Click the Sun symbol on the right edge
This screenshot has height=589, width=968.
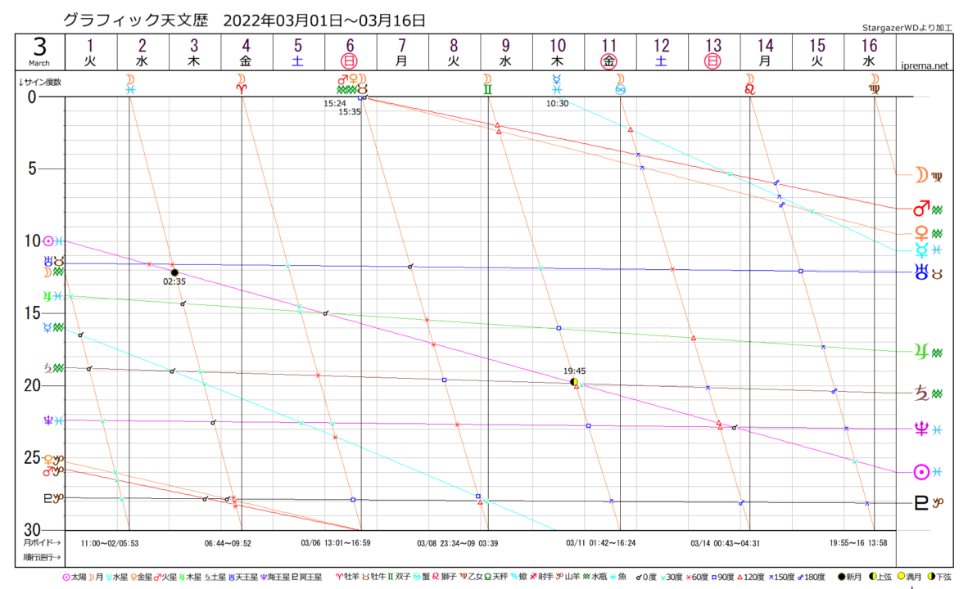point(921,471)
